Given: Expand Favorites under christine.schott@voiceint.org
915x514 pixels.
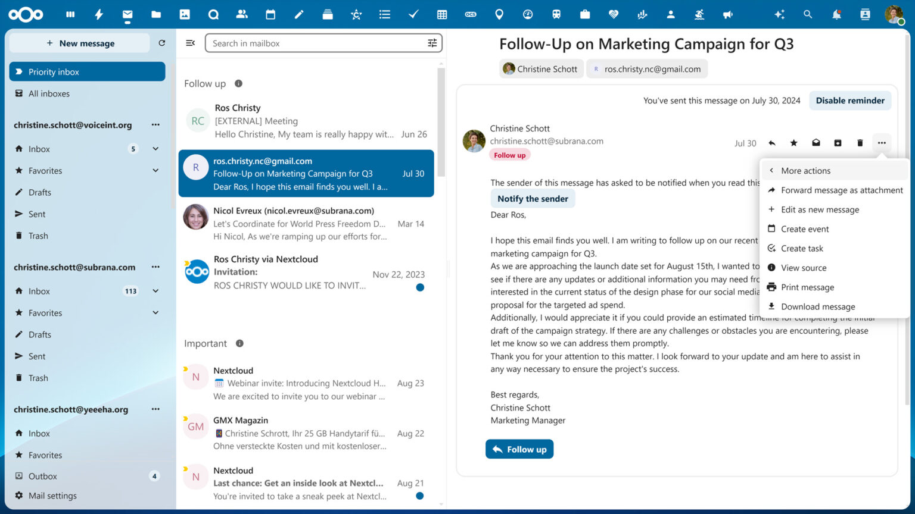Looking at the screenshot, I should point(155,171).
